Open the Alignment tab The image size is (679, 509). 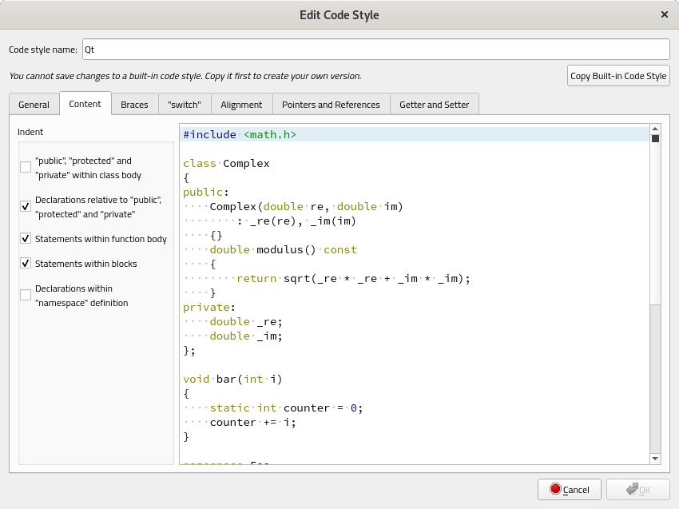pyautogui.click(x=241, y=105)
